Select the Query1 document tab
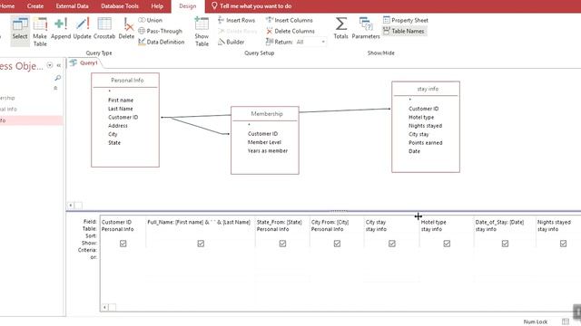Viewport: 581px width, 326px height. (84, 62)
